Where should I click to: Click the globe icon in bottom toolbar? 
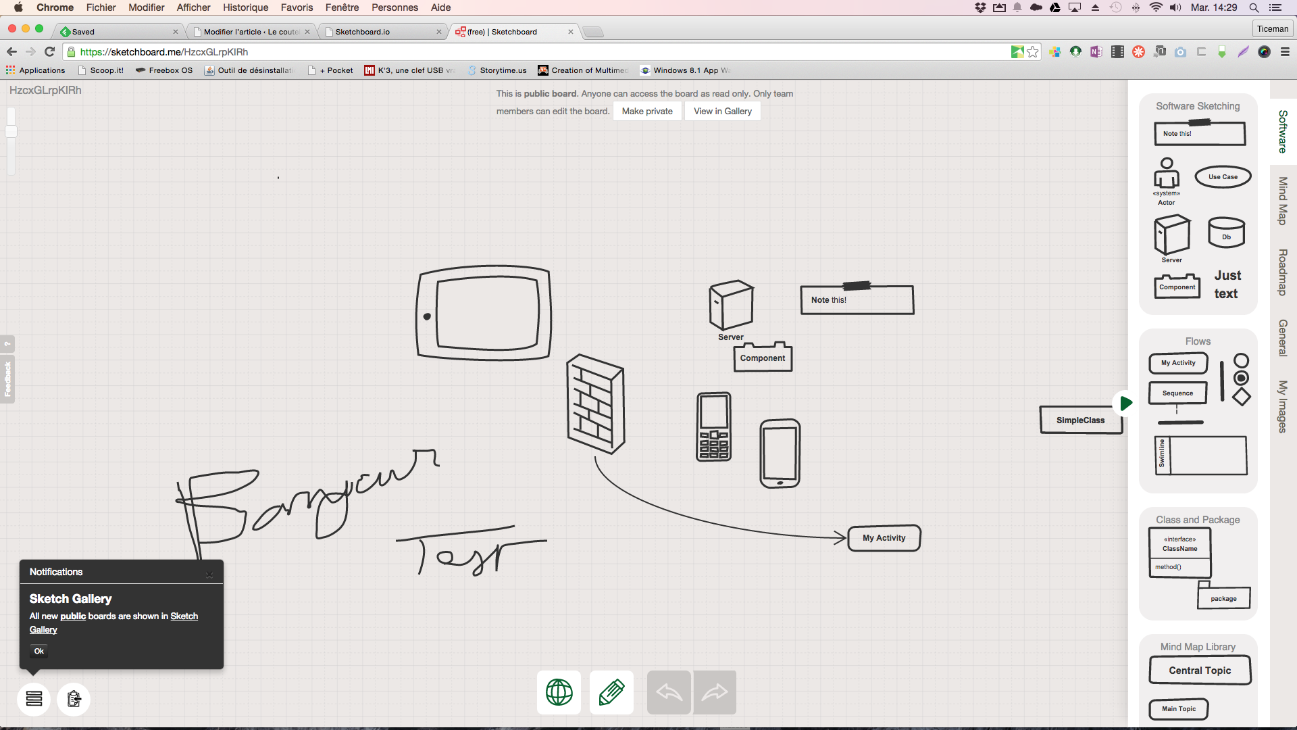tap(559, 692)
